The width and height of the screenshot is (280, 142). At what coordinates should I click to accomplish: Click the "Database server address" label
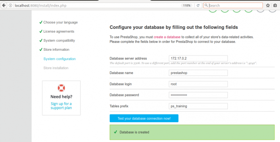(x=128, y=58)
